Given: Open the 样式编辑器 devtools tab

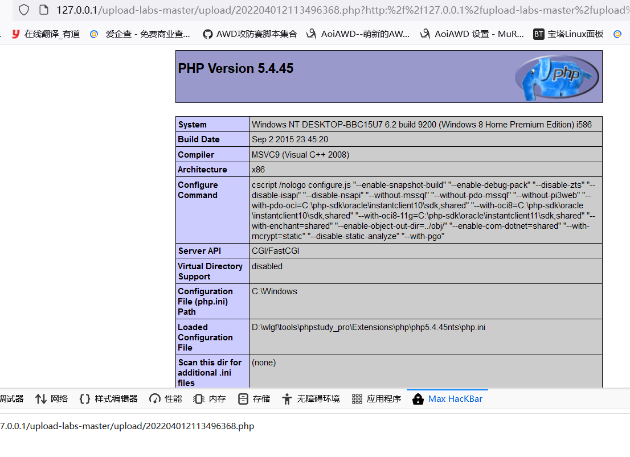Looking at the screenshot, I should (x=108, y=399).
